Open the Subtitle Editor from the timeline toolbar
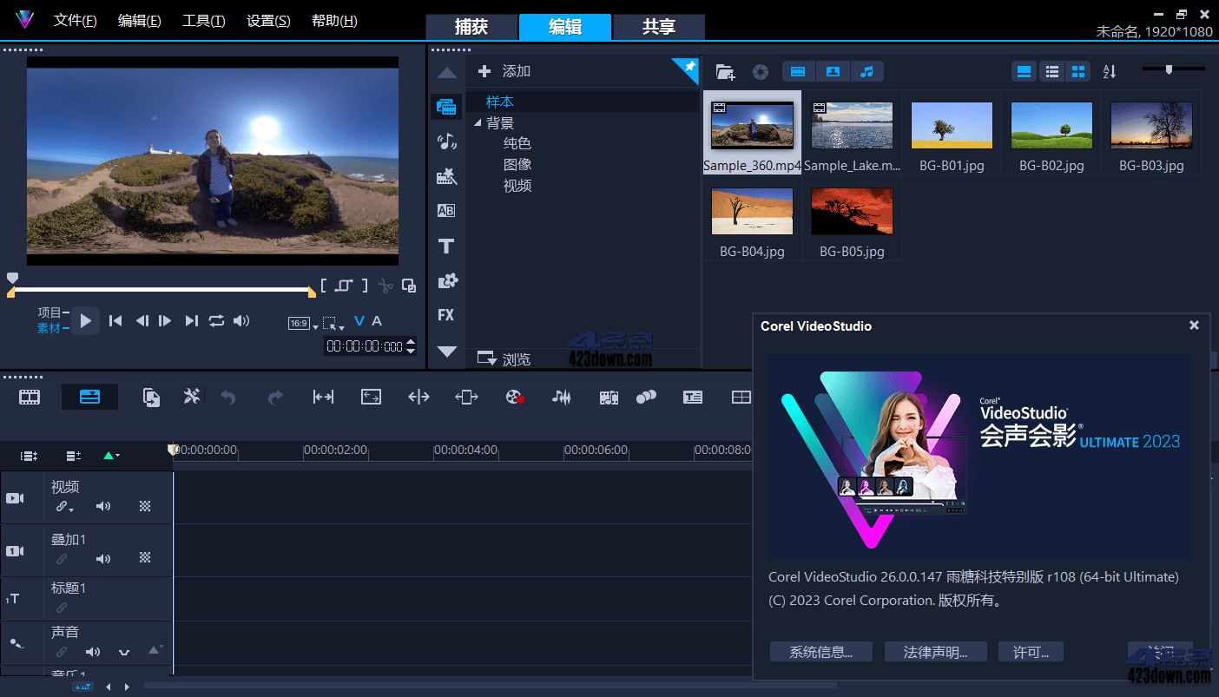1219x697 pixels. [693, 397]
